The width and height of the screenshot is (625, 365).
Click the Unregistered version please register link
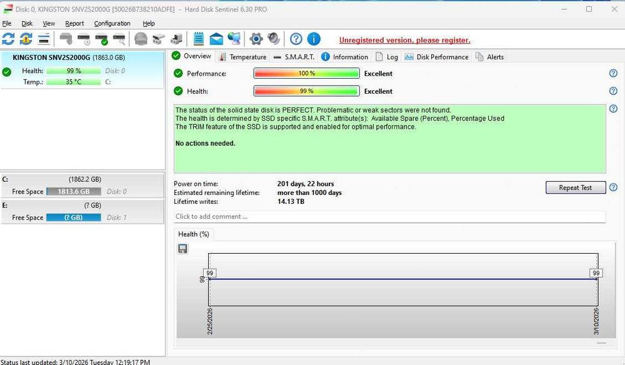[x=404, y=40]
